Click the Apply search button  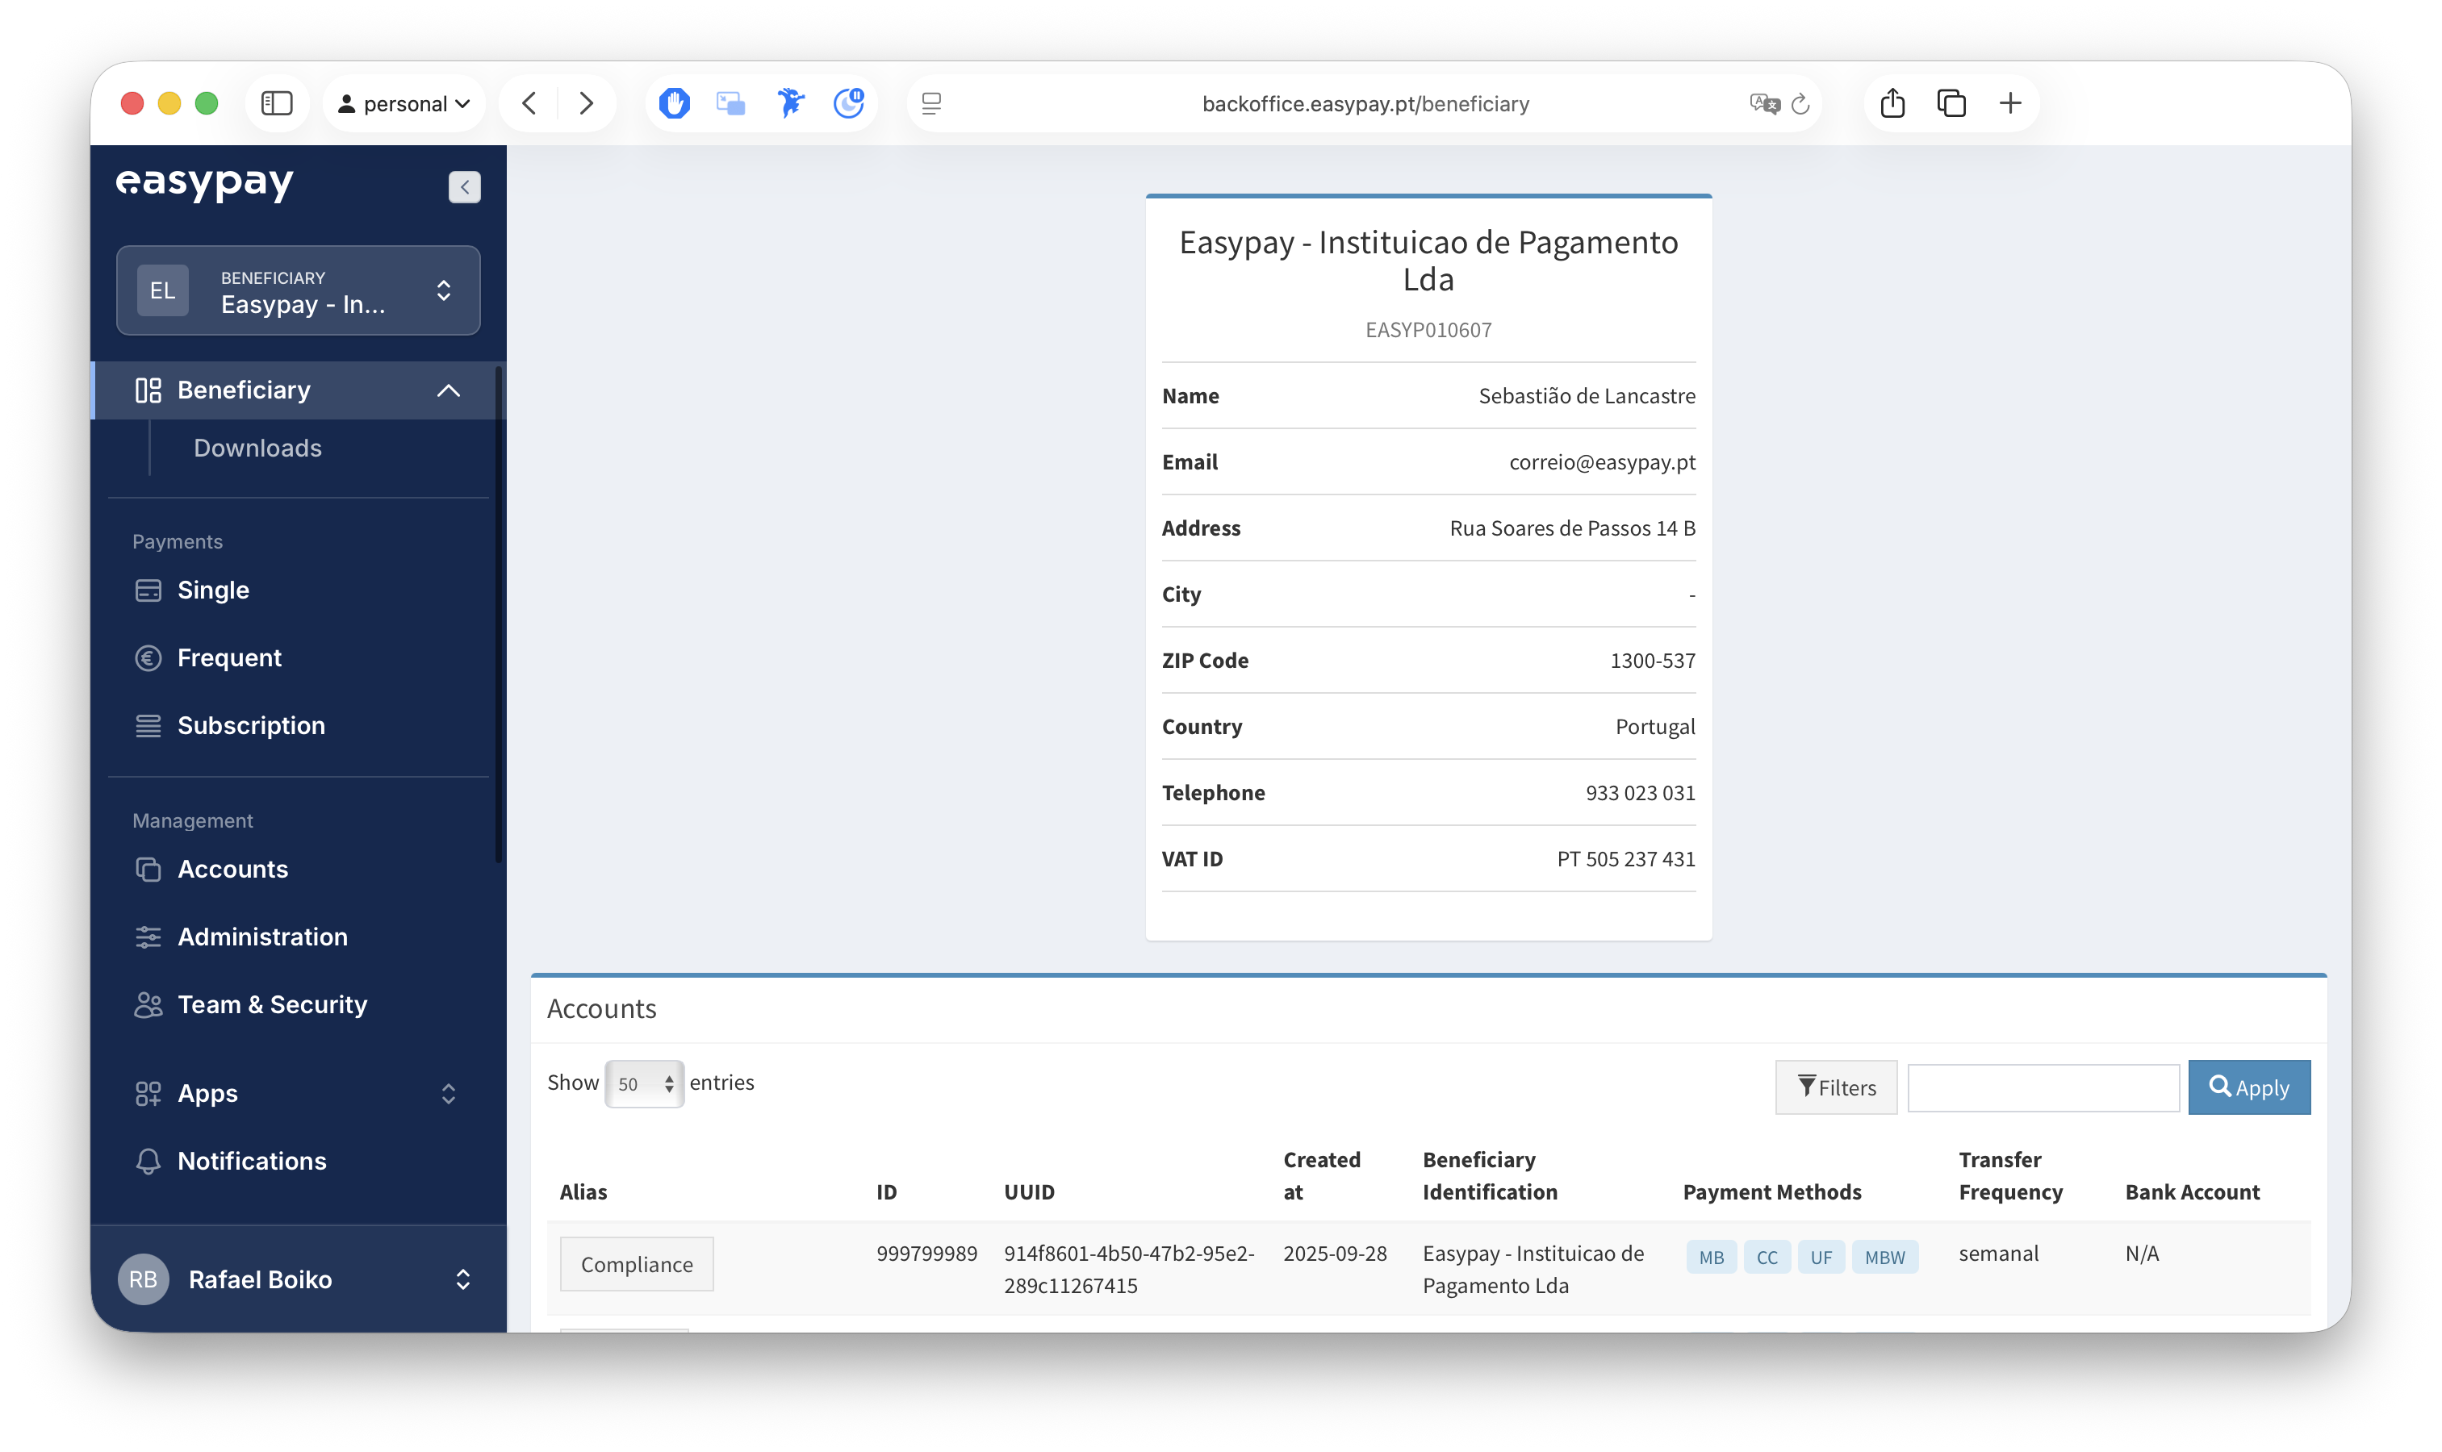(2248, 1087)
